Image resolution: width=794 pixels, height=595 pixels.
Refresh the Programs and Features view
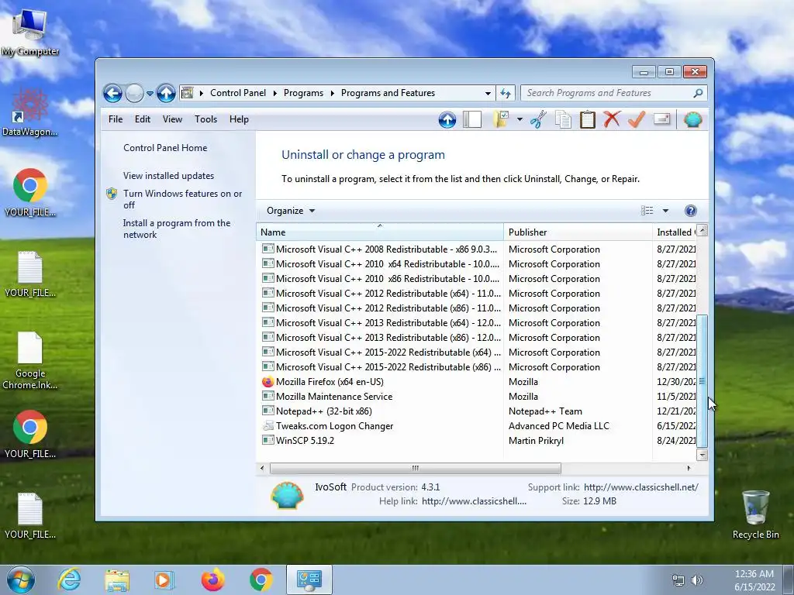click(506, 93)
